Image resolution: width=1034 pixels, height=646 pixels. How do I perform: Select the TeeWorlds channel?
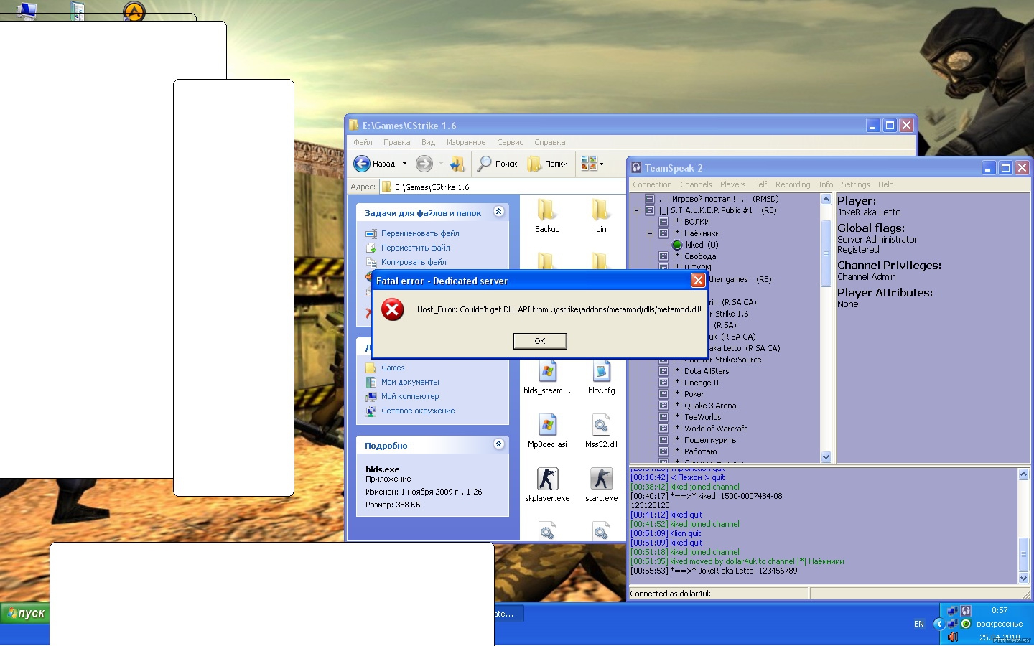point(697,417)
